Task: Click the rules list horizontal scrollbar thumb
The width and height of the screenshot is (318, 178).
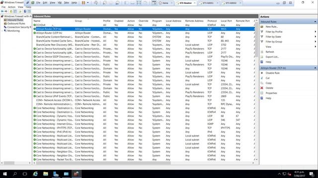Action: [x=103, y=163]
